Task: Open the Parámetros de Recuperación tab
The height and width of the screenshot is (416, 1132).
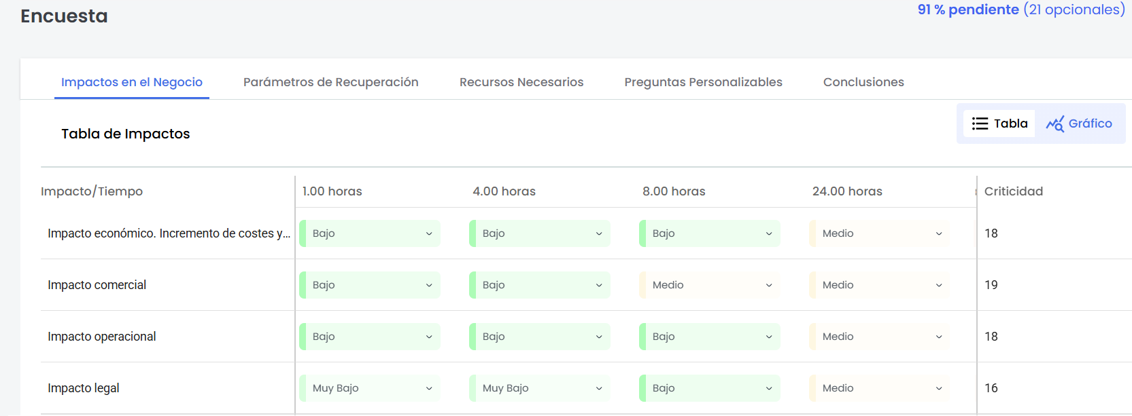Action: click(x=330, y=82)
